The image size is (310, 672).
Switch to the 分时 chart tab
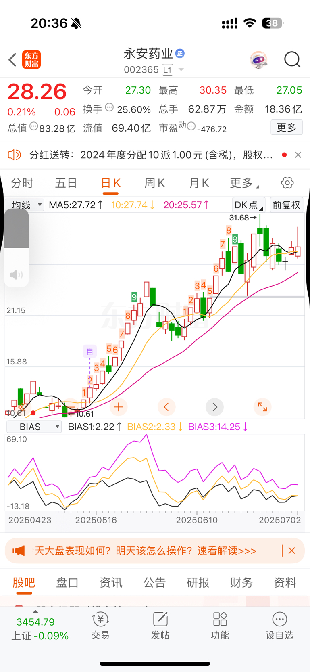pos(22,183)
